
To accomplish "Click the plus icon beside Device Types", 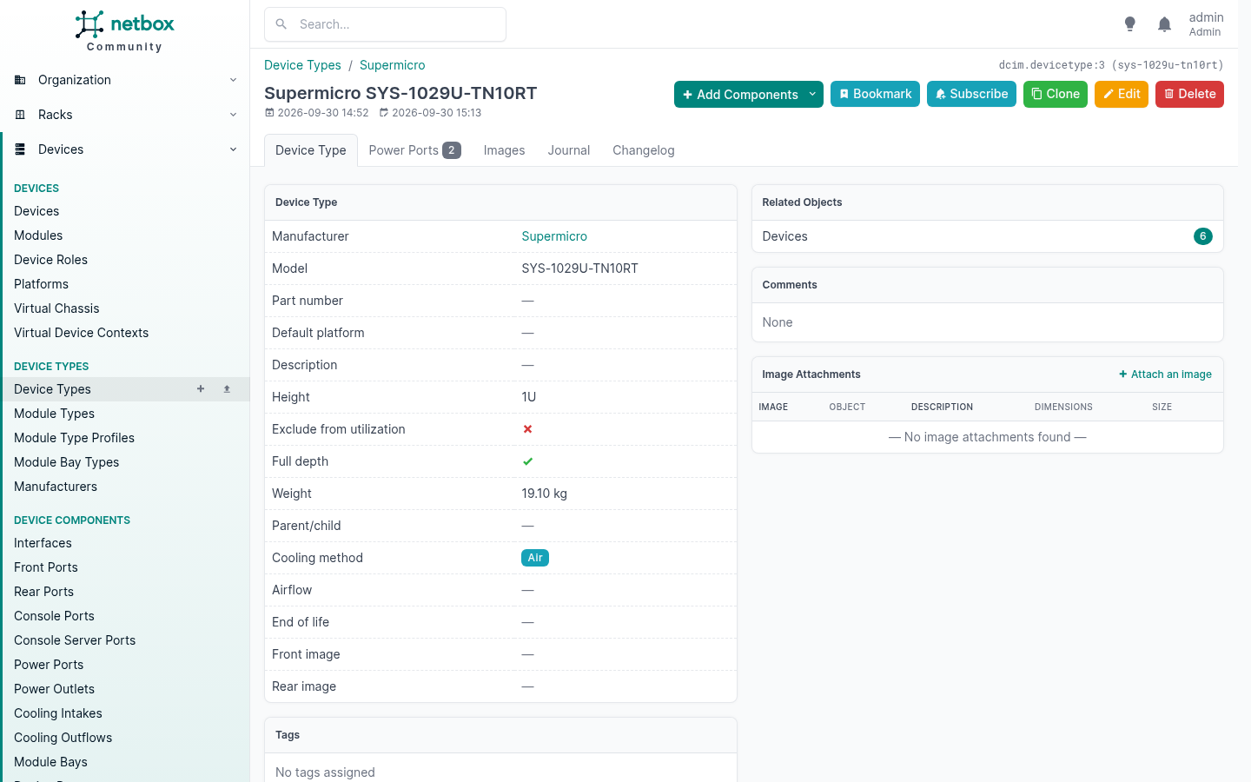I will [x=201, y=389].
